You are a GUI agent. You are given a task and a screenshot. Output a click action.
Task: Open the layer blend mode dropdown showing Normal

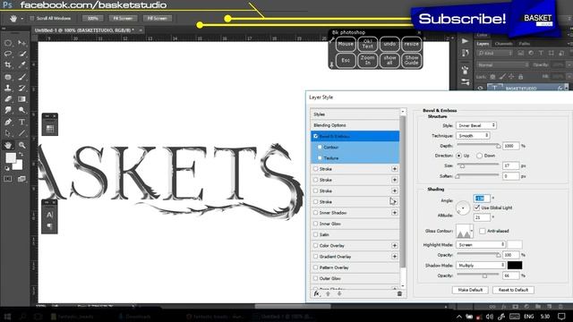click(x=502, y=65)
